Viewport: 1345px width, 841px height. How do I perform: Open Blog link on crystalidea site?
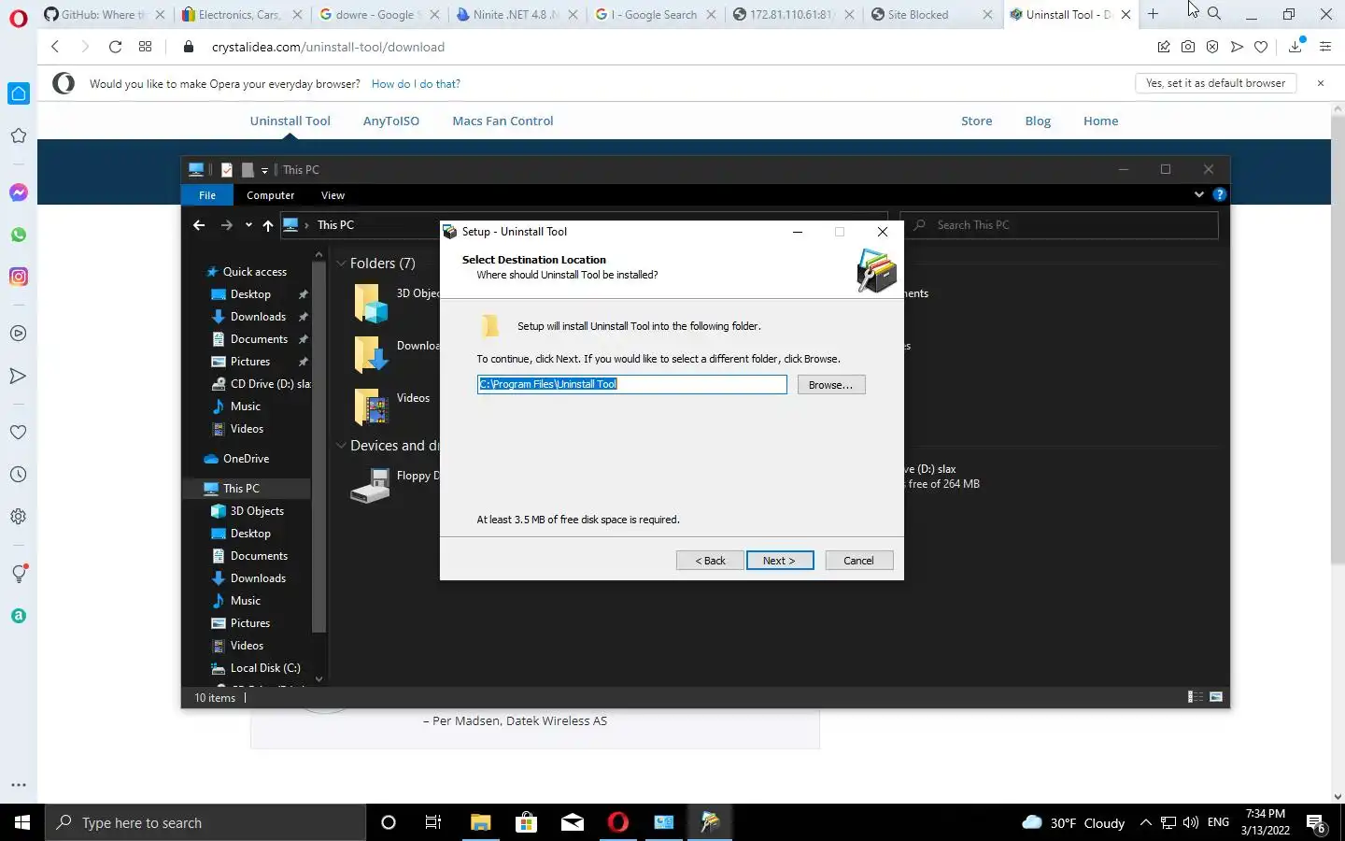(1038, 121)
